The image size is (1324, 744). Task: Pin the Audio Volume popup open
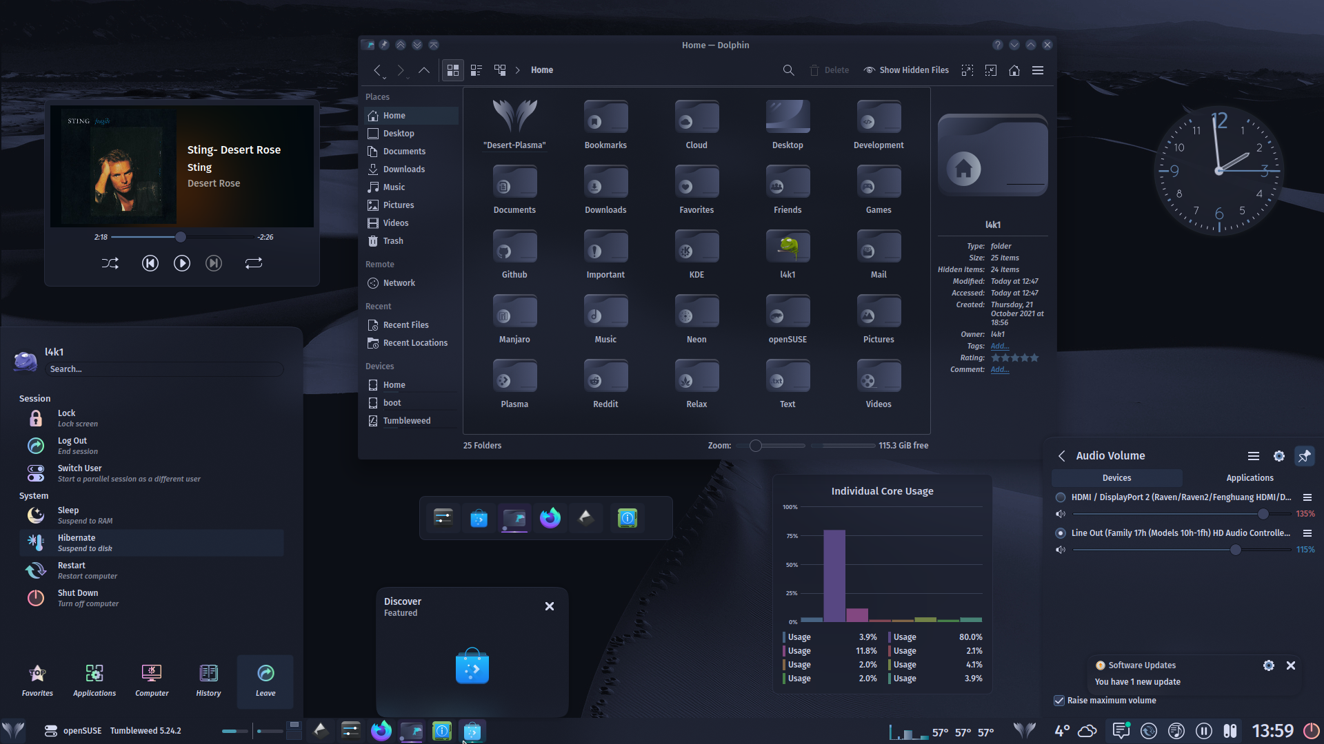tap(1305, 456)
